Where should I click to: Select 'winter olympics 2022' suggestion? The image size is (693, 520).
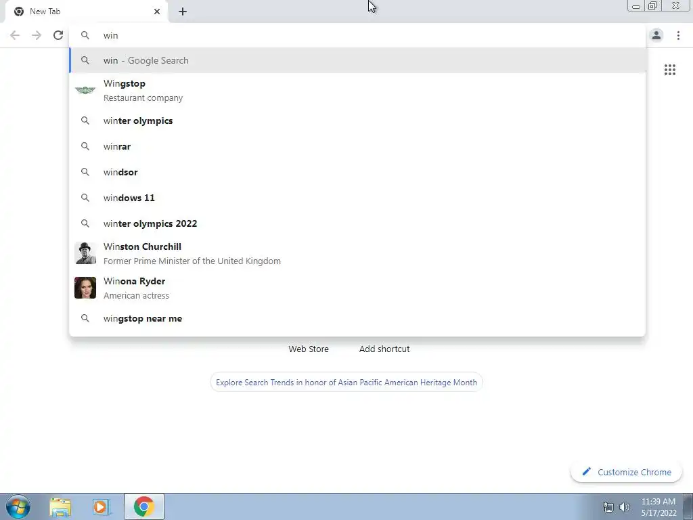pos(357,223)
